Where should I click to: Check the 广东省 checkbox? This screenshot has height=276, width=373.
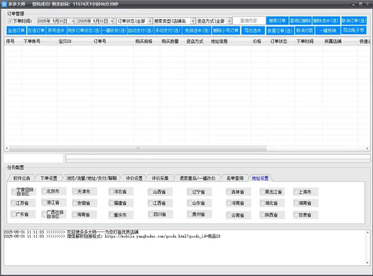(x=13, y=214)
